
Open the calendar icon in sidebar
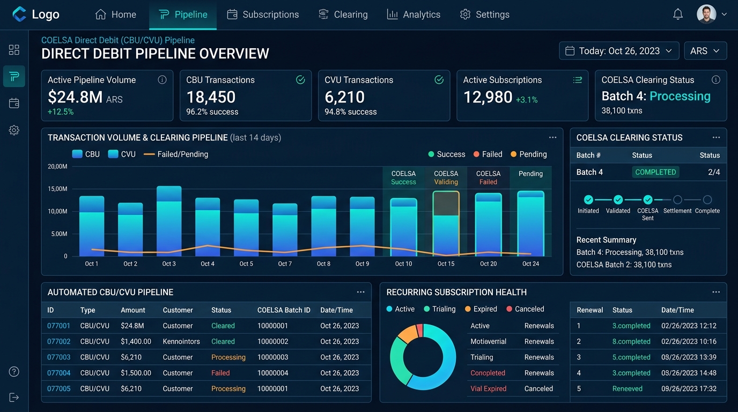coord(14,103)
